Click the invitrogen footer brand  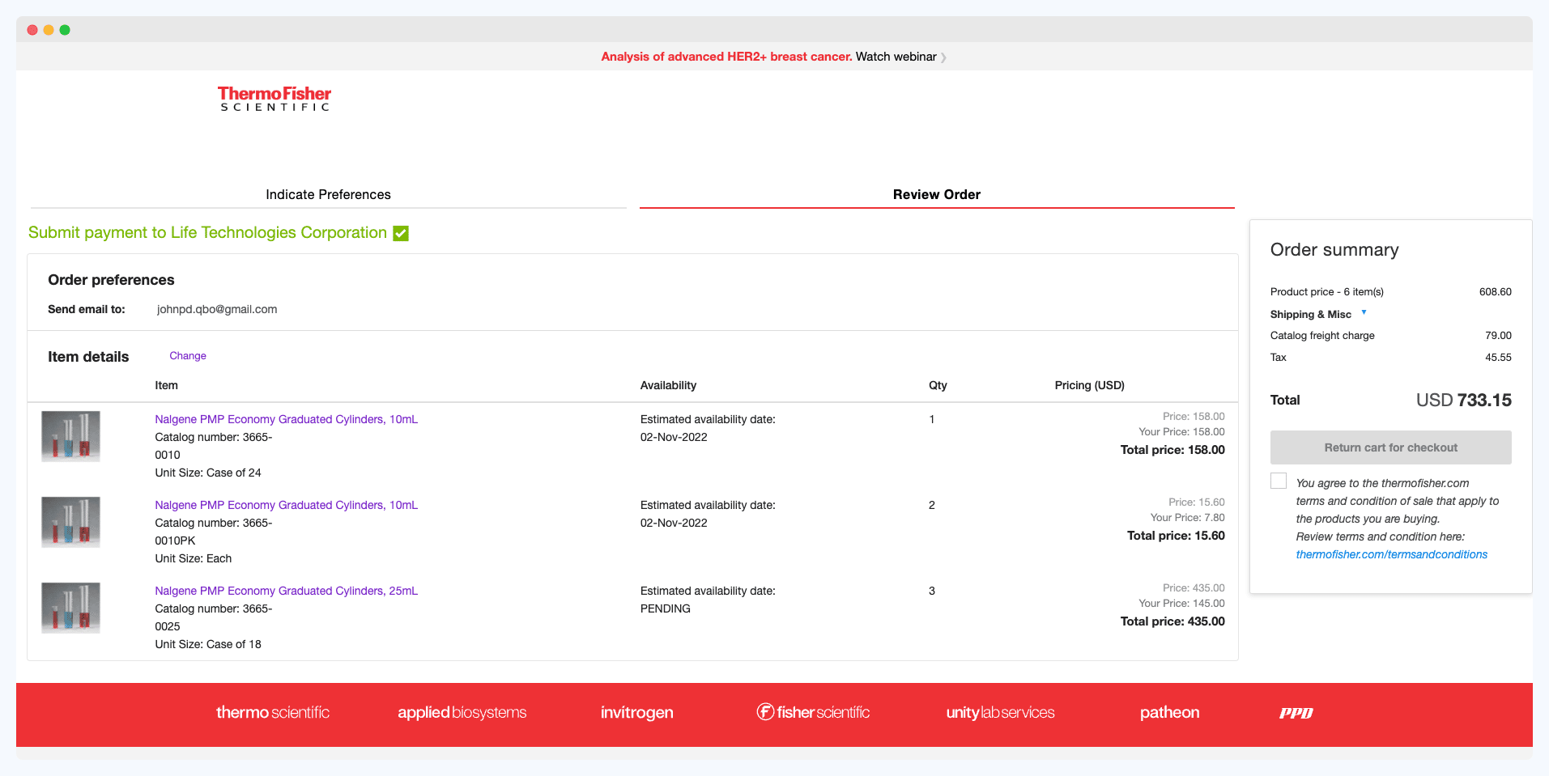pos(636,713)
